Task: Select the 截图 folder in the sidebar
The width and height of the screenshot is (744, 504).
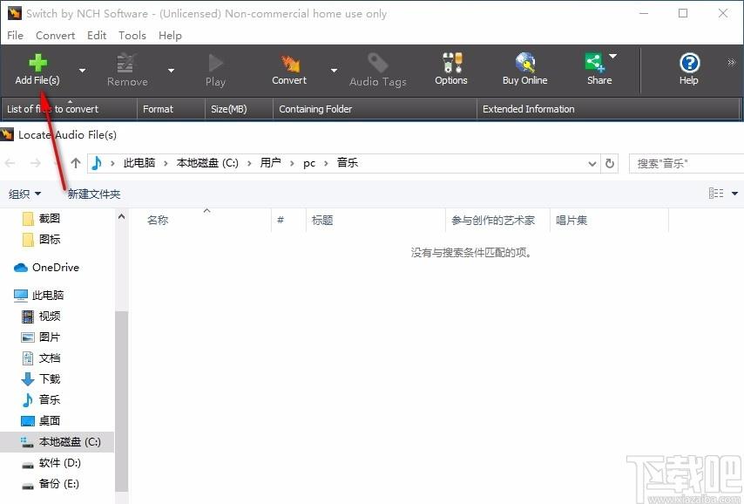Action: [42, 219]
